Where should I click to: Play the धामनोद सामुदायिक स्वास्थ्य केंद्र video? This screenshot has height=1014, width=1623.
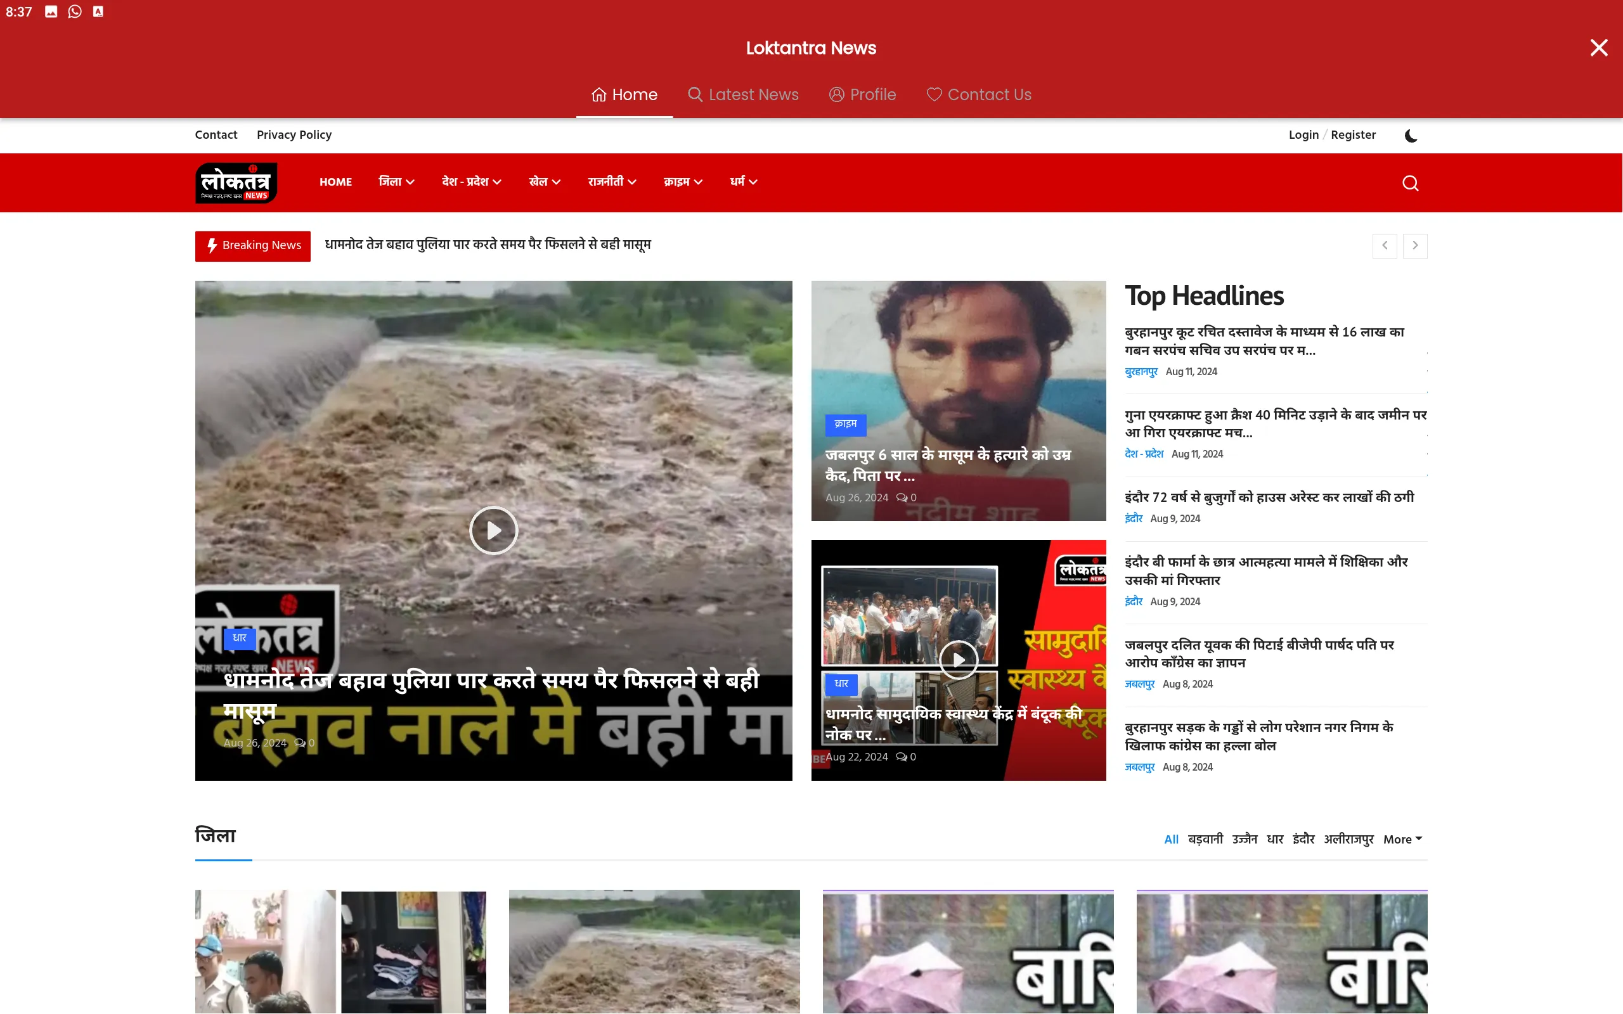tap(959, 660)
